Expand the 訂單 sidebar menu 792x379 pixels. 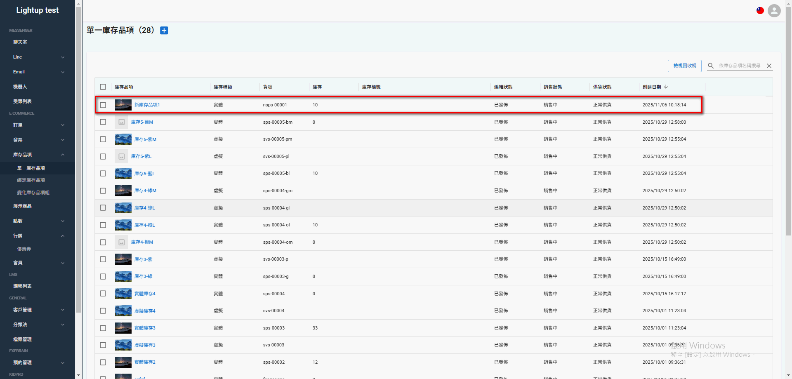pos(38,125)
